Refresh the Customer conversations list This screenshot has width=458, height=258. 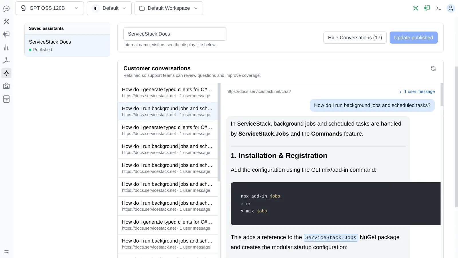pos(433,69)
